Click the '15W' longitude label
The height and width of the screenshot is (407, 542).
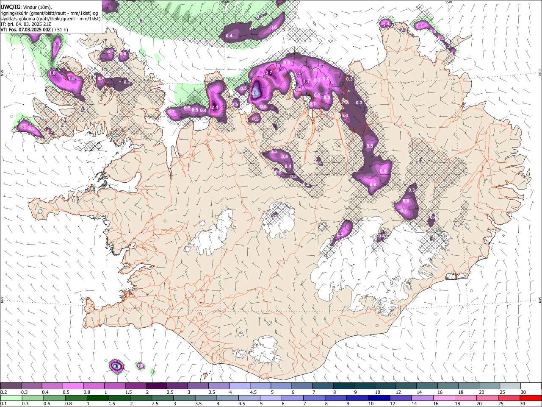click(x=449, y=2)
